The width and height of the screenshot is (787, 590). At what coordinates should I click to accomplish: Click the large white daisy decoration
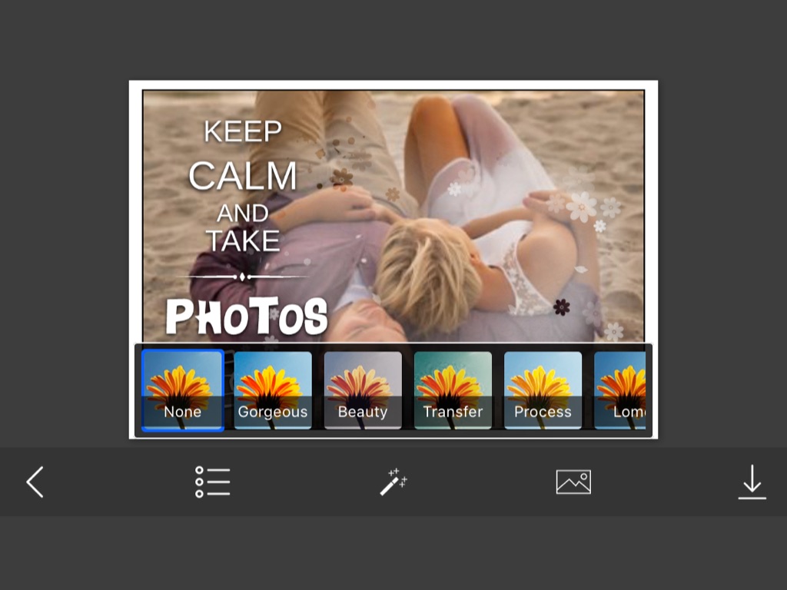click(x=581, y=206)
